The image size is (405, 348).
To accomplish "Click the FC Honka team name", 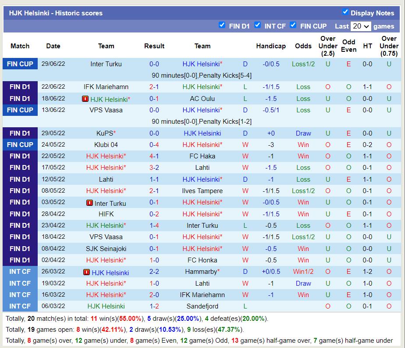I will 202,260.
